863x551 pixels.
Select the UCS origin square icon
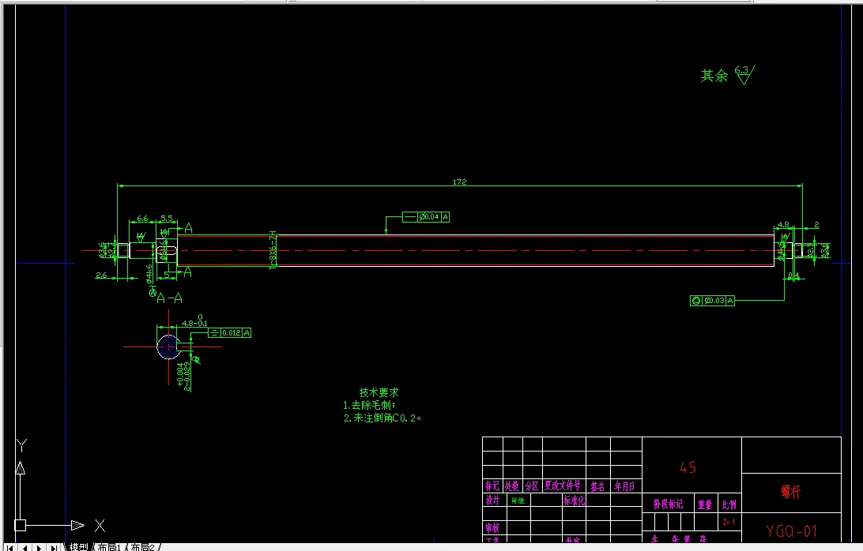[20, 525]
